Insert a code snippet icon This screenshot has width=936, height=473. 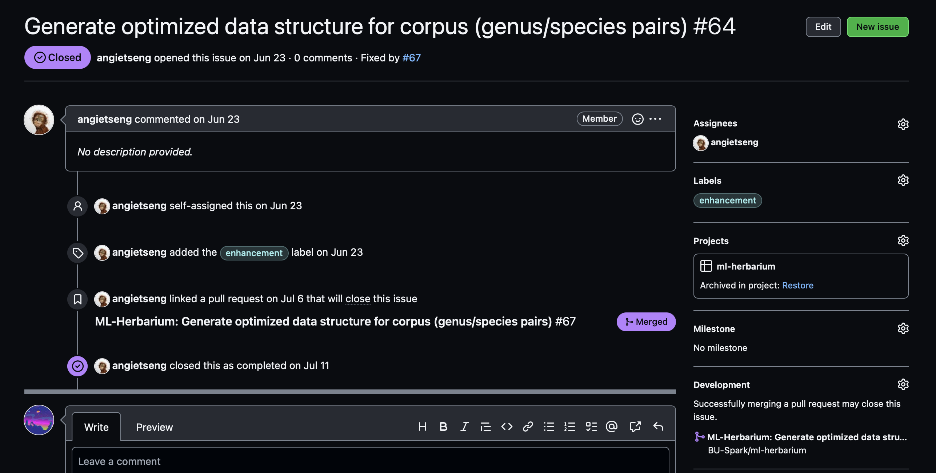point(507,426)
